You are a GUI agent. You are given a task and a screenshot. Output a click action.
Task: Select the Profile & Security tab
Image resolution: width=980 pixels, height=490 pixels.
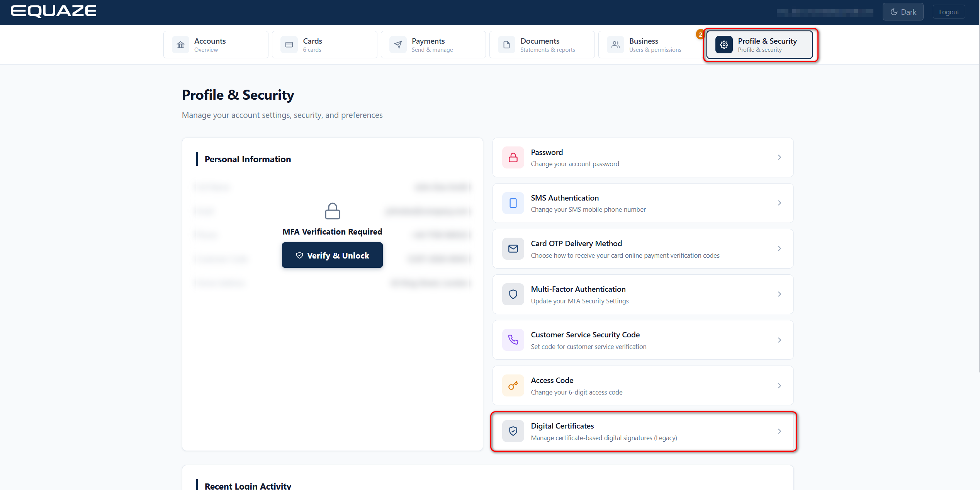(759, 45)
